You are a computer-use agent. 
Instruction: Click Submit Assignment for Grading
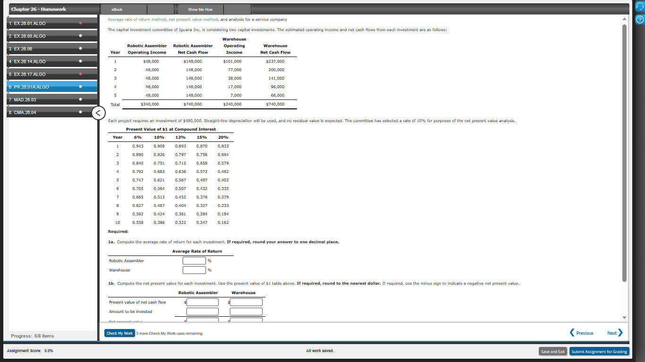[x=600, y=352]
